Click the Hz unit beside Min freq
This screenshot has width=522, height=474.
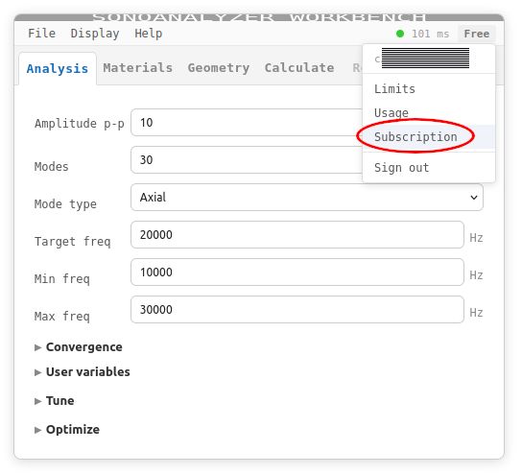point(476,275)
